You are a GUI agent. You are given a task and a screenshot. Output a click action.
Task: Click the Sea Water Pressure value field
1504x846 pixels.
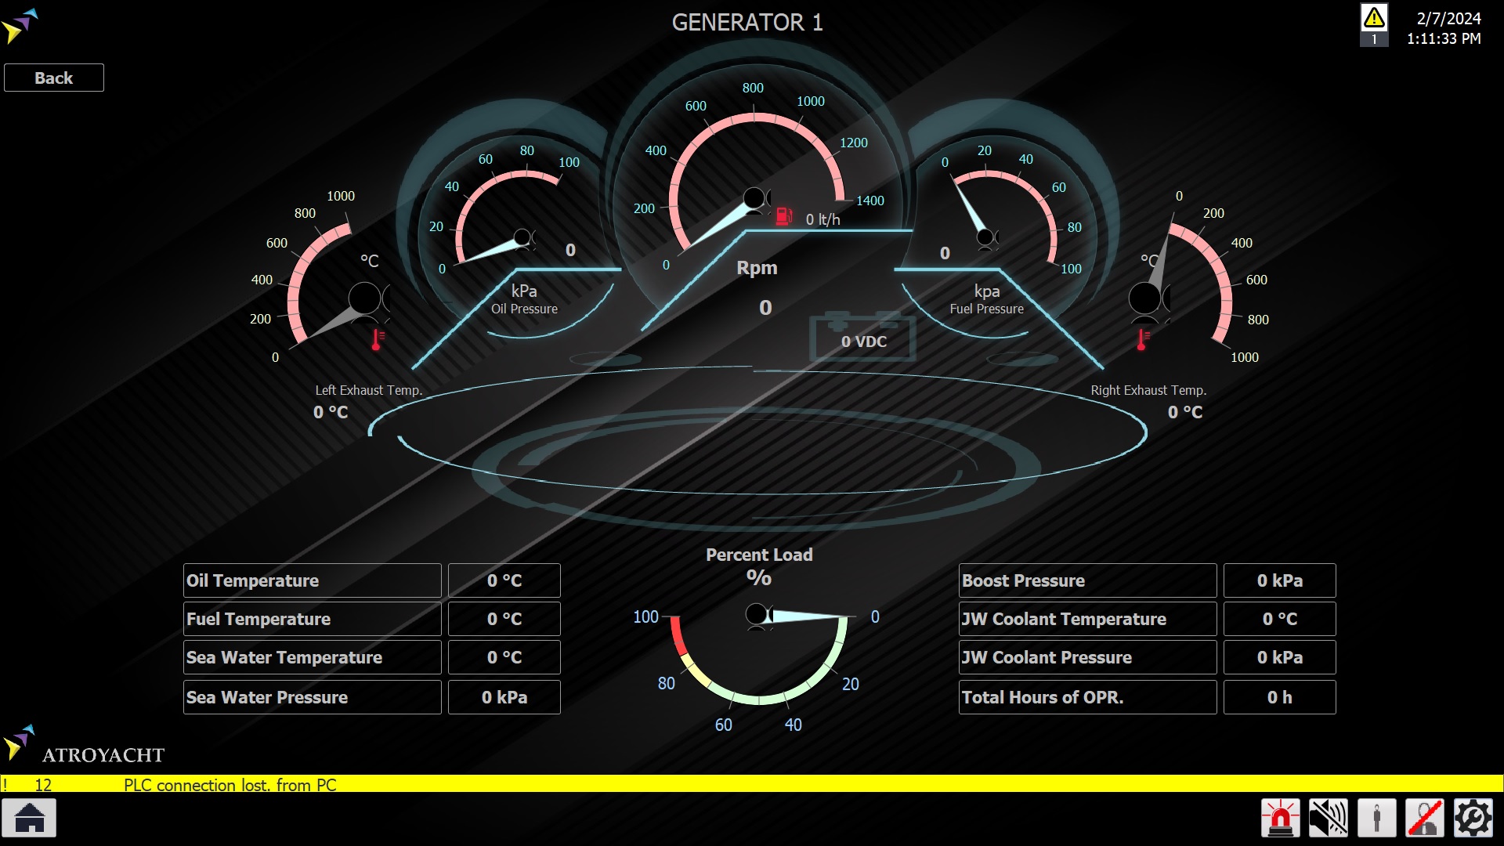(x=504, y=697)
